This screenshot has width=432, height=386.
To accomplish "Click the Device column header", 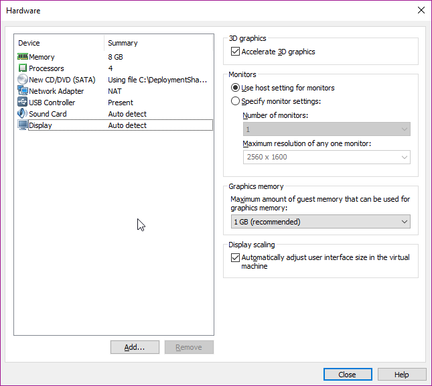I will [59, 43].
